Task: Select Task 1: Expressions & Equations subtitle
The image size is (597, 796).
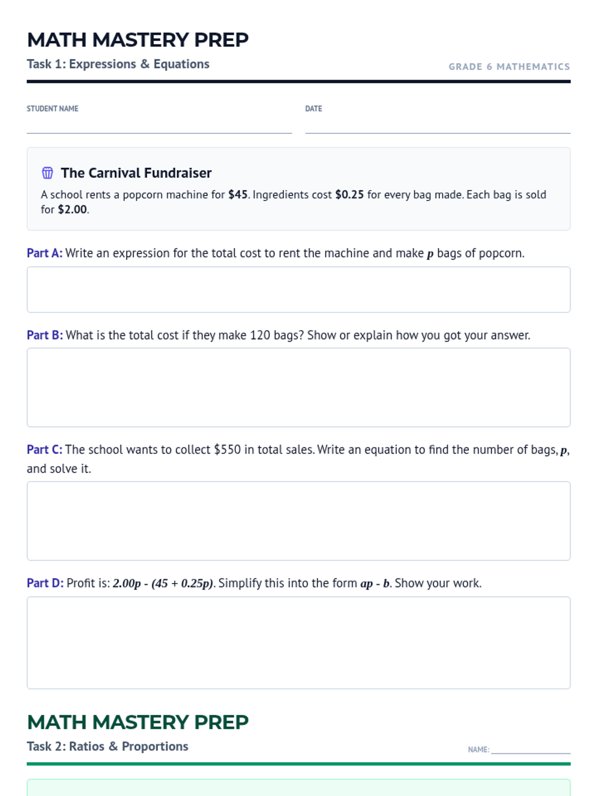Action: 118,64
